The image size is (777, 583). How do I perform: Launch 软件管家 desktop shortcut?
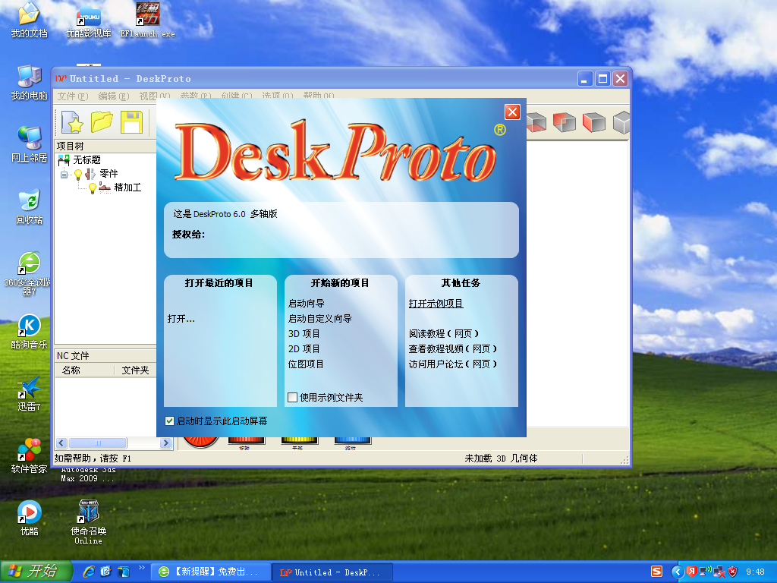[x=30, y=456]
